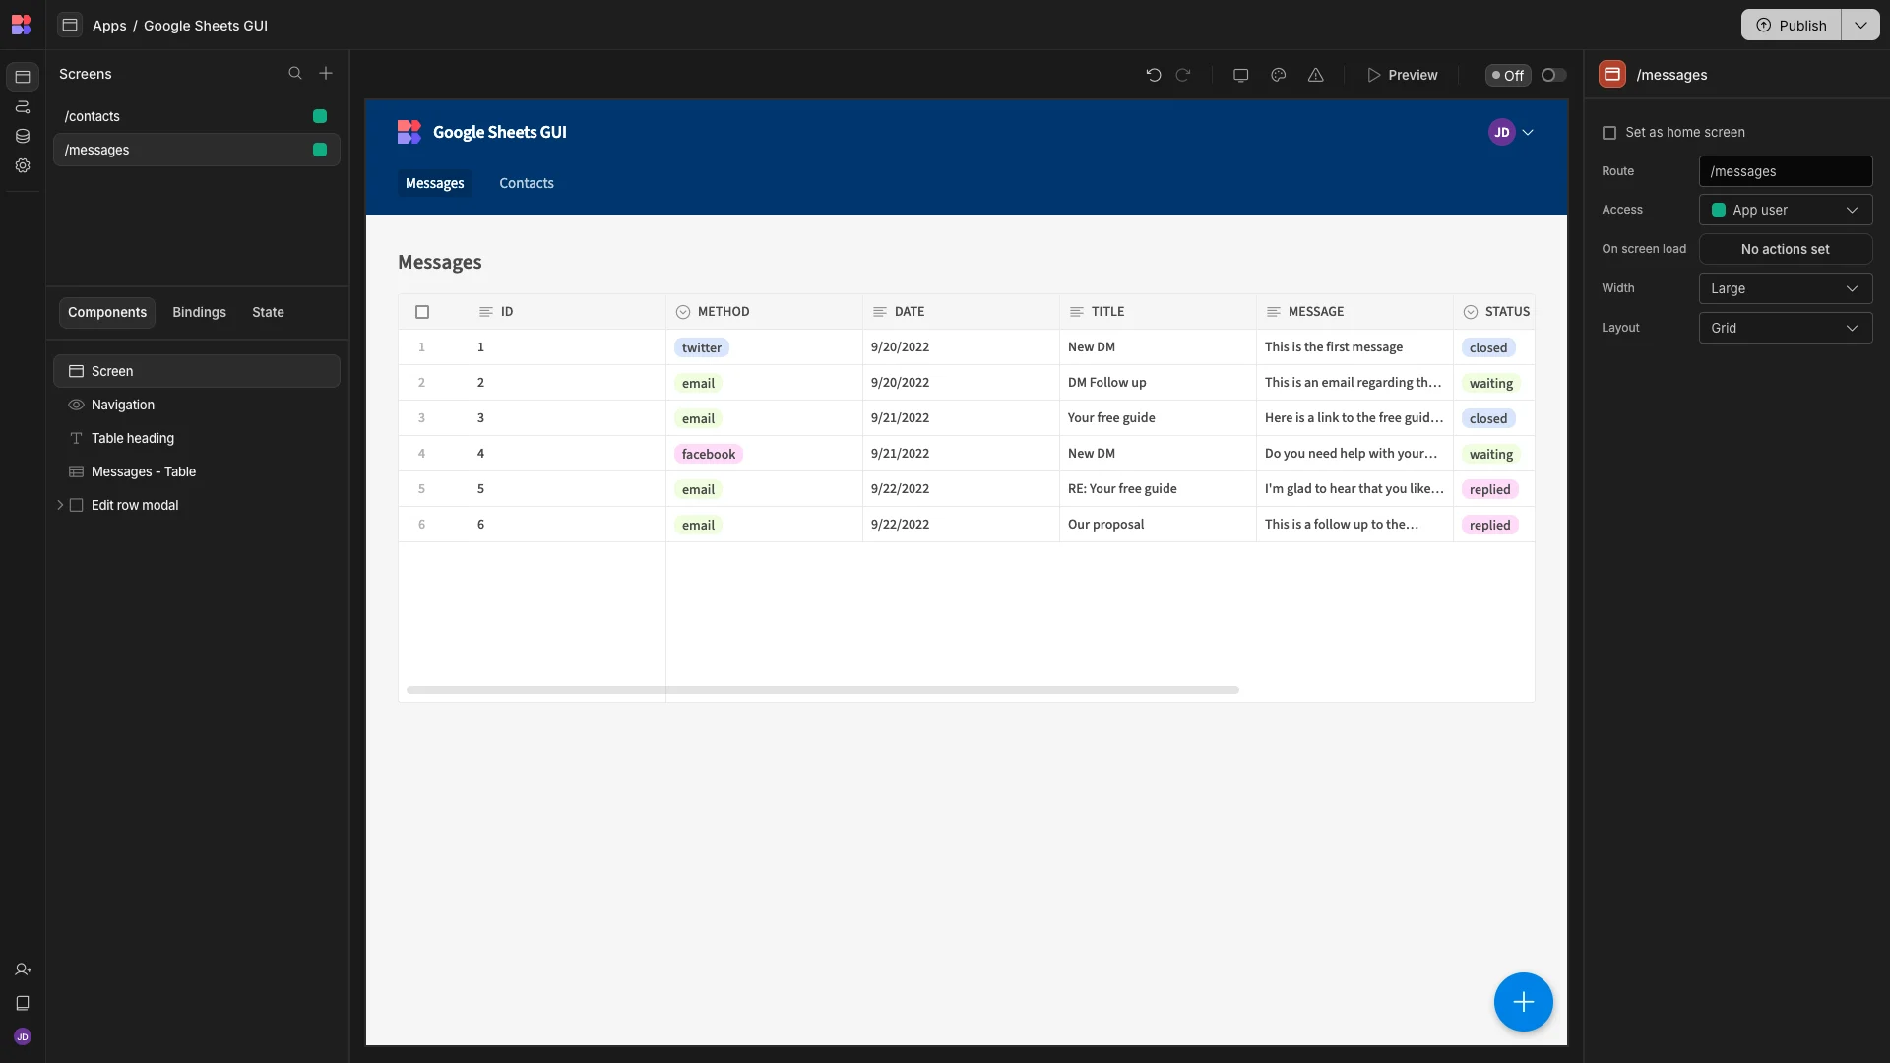1890x1063 pixels.
Task: Click the TITLE column header
Action: tap(1158, 312)
